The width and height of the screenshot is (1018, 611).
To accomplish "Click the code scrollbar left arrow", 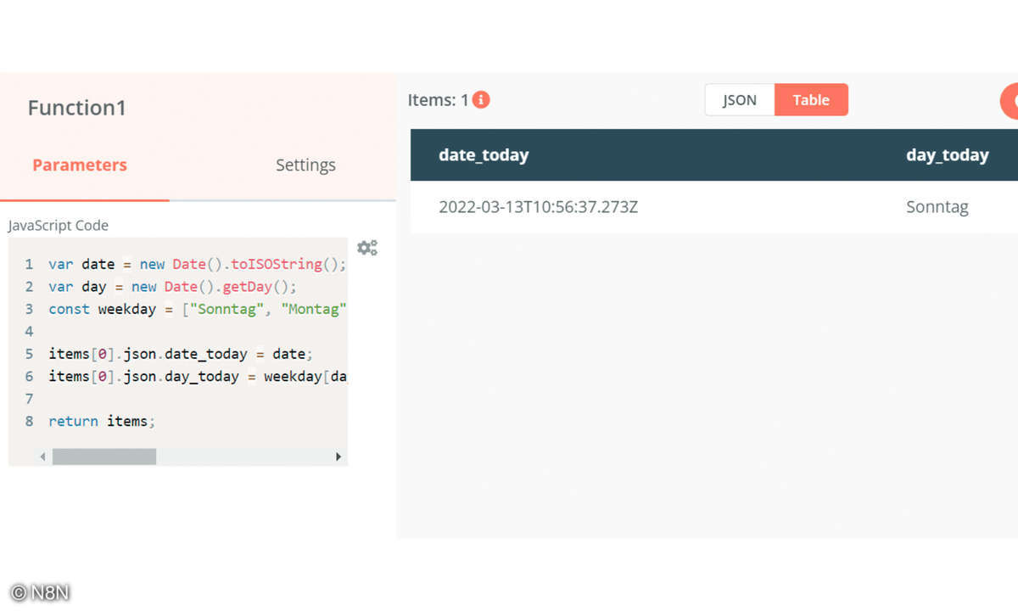I will (42, 457).
